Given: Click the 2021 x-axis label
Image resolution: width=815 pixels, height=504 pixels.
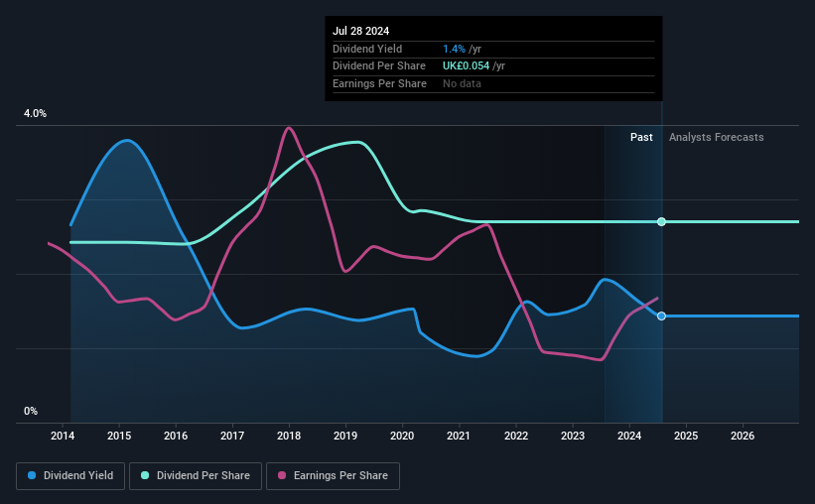Looking at the screenshot, I should pyautogui.click(x=459, y=436).
